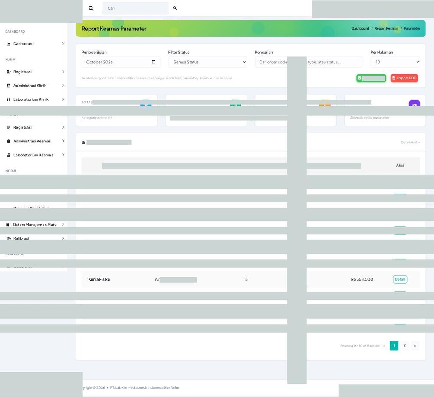Screen dimensions: 434x397
Task: Click the green export button
Action: point(371,78)
